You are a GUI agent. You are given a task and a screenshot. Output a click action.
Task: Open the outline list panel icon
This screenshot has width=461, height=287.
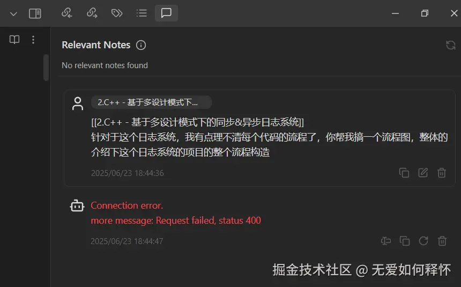click(142, 13)
